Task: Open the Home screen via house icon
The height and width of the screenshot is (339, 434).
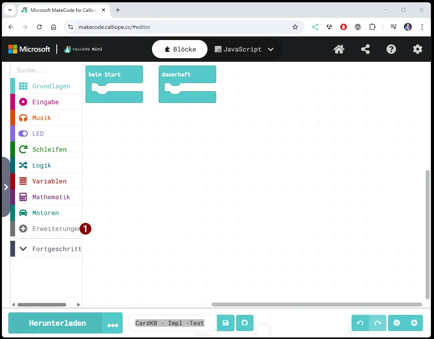Action: pyautogui.click(x=339, y=49)
